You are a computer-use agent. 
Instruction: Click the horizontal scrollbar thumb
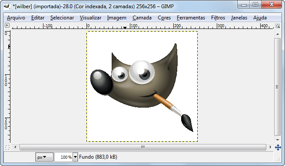click(143, 147)
